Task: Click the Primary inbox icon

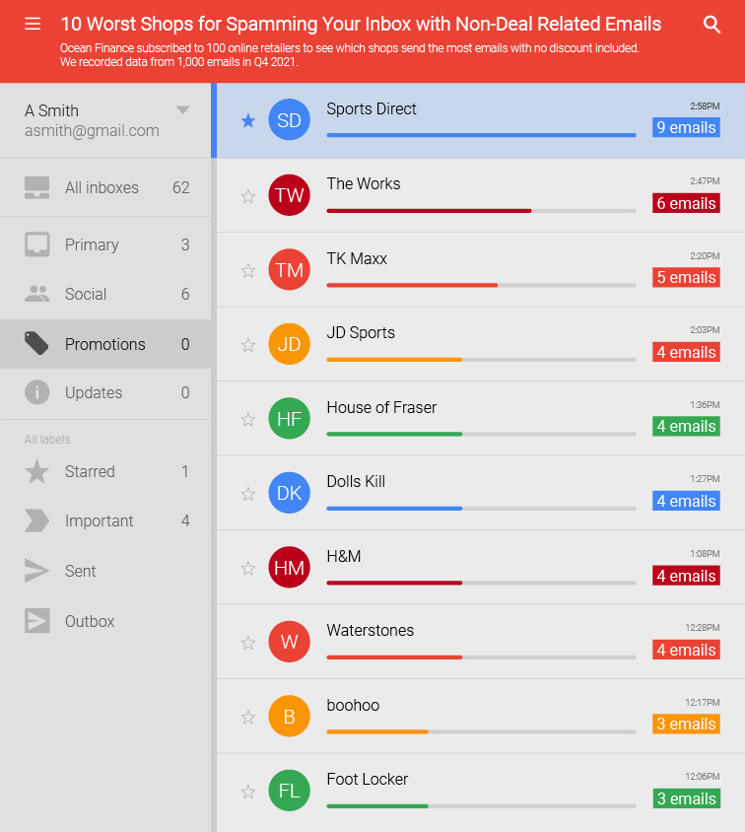Action: (x=37, y=244)
